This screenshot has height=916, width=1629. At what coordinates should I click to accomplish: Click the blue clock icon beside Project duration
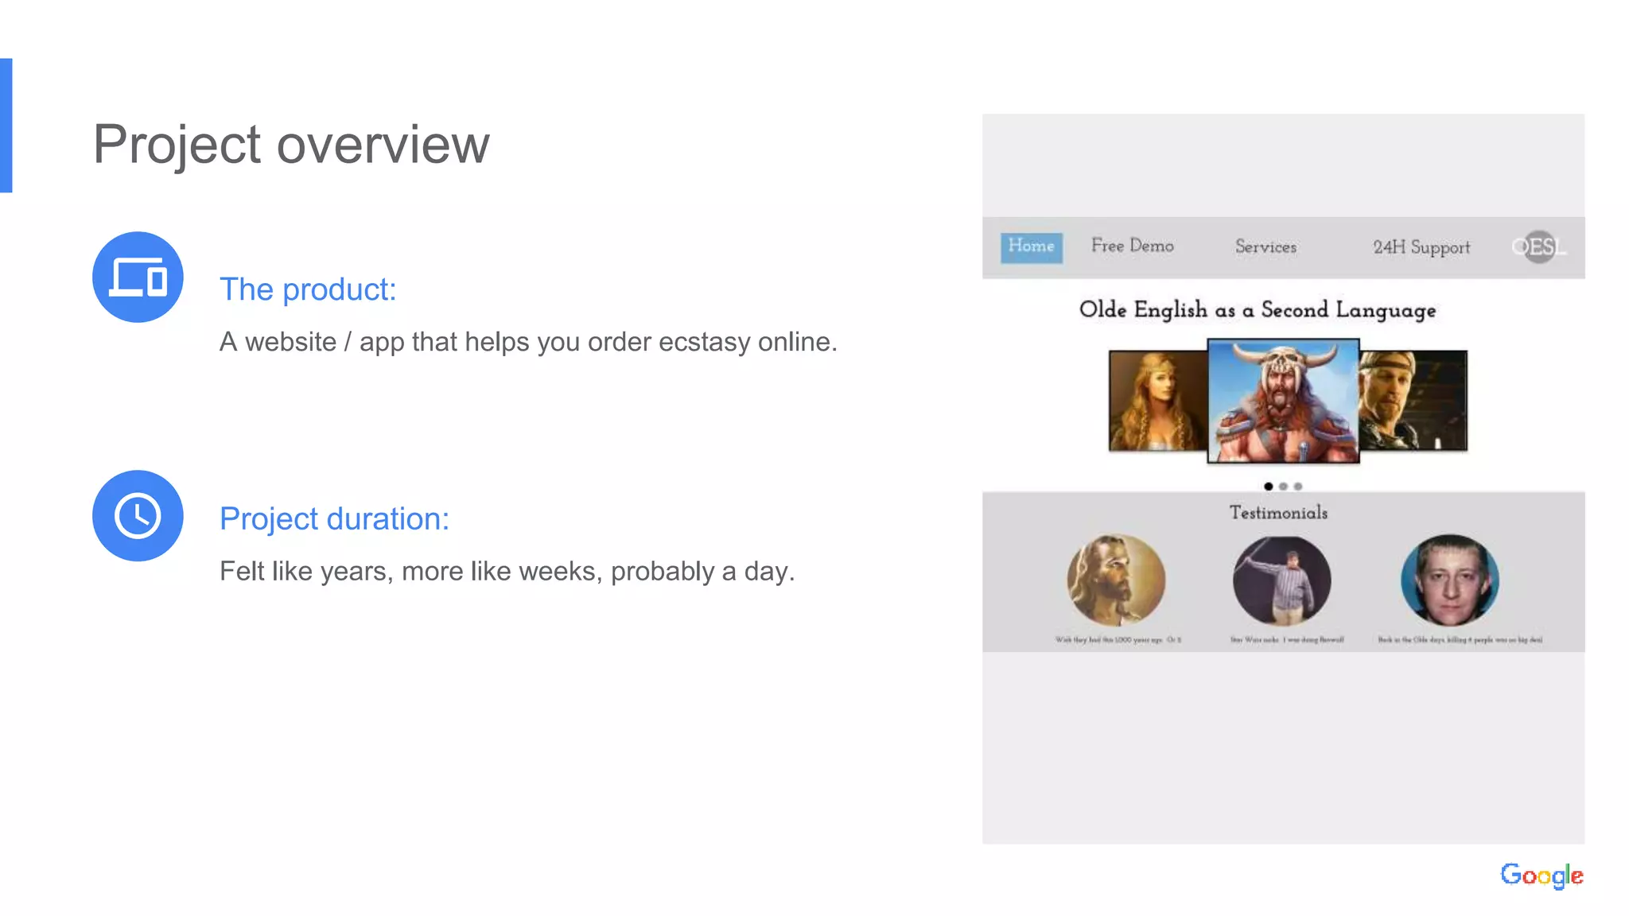click(138, 516)
